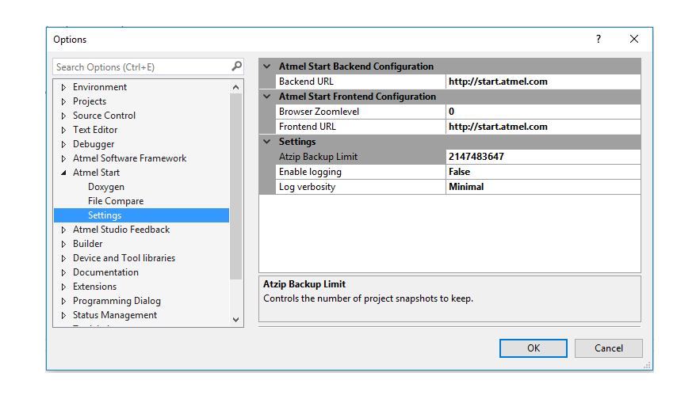The width and height of the screenshot is (700, 399).
Task: Collapse the Atmel Start node
Action: [x=63, y=173]
